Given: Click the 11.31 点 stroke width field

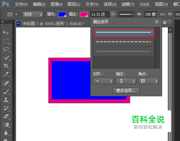Looking at the screenshot, I should coord(100,14).
